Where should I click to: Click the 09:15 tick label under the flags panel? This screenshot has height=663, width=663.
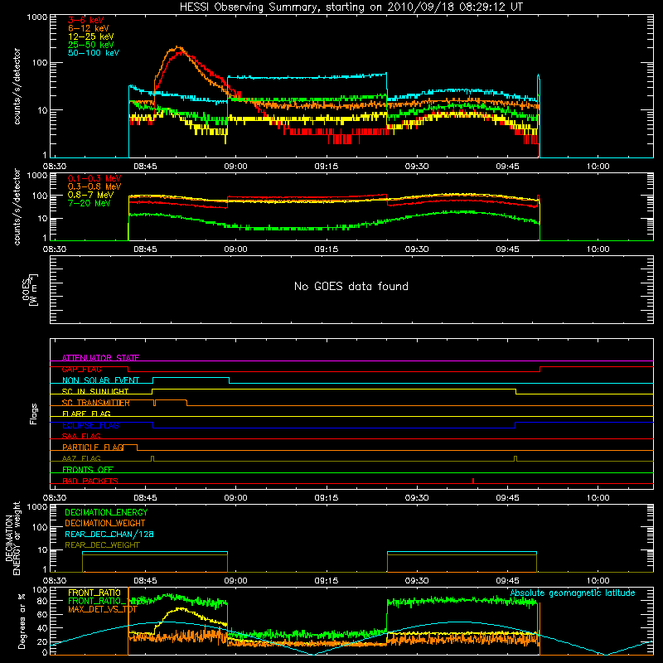(x=326, y=498)
